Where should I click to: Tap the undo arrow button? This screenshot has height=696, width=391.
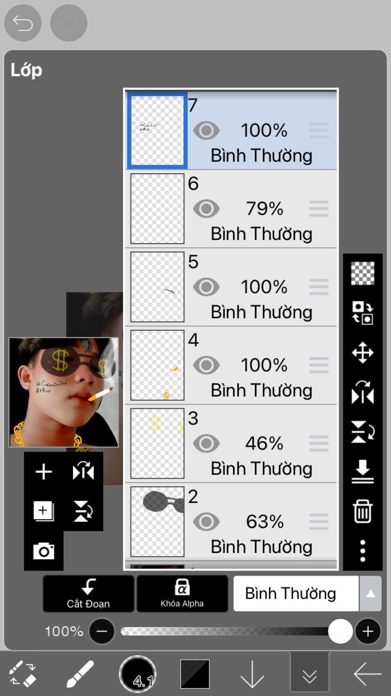pos(23,23)
